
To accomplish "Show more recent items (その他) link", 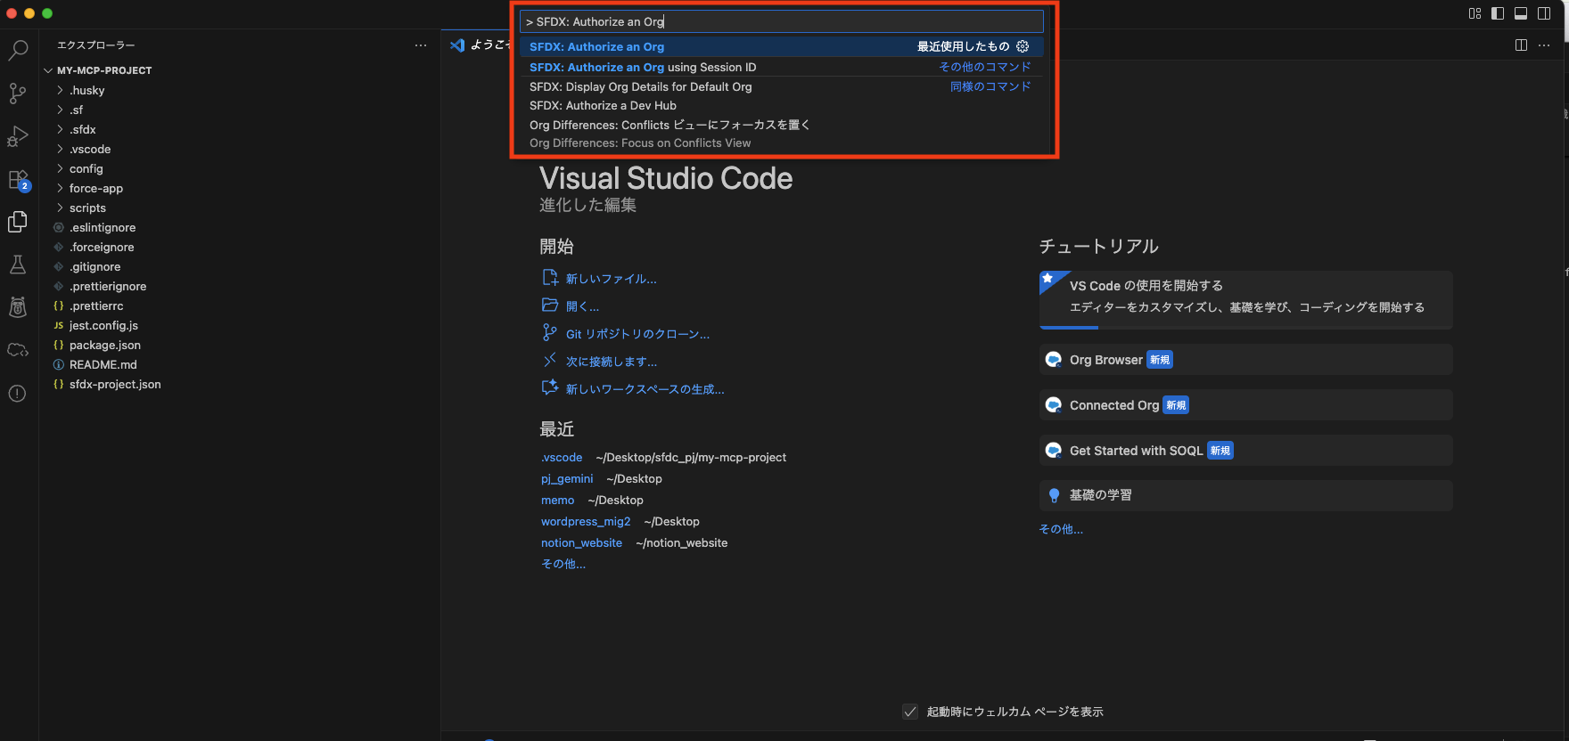I will tap(563, 564).
